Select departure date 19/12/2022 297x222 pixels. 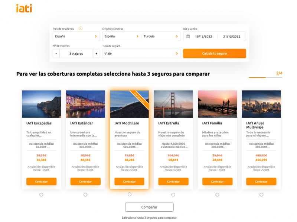click(203, 36)
